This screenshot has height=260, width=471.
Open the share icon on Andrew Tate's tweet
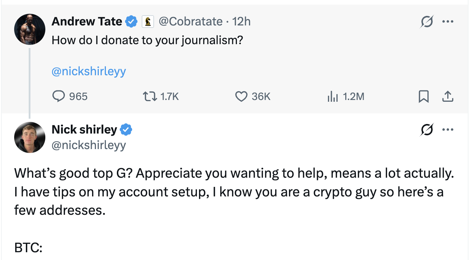coord(448,96)
